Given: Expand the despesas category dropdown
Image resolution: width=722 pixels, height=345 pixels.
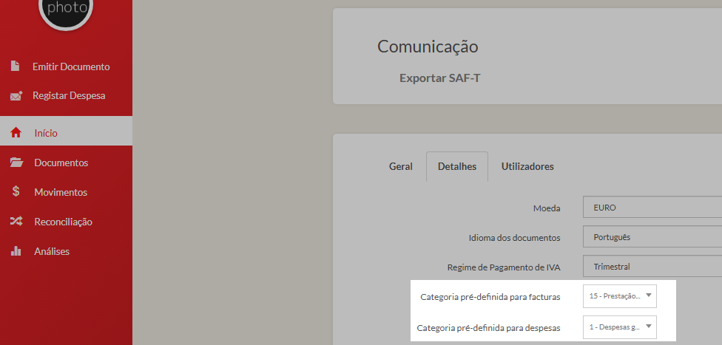Looking at the screenshot, I should point(619,327).
